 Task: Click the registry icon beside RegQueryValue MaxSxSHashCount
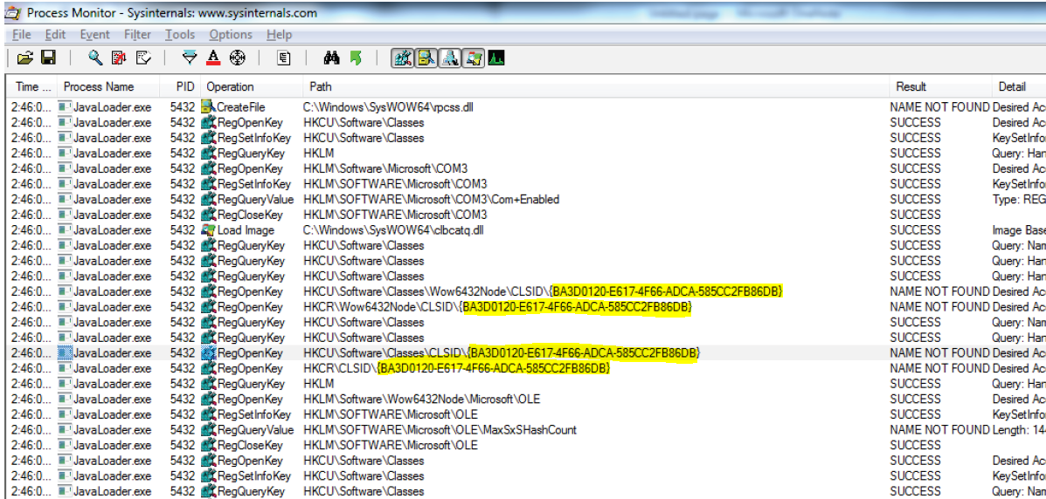point(210,430)
